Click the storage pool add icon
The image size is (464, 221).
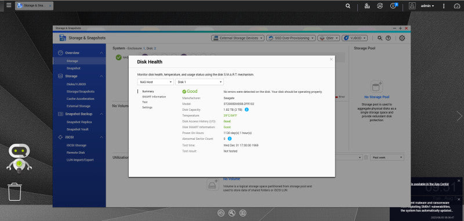click(376, 86)
